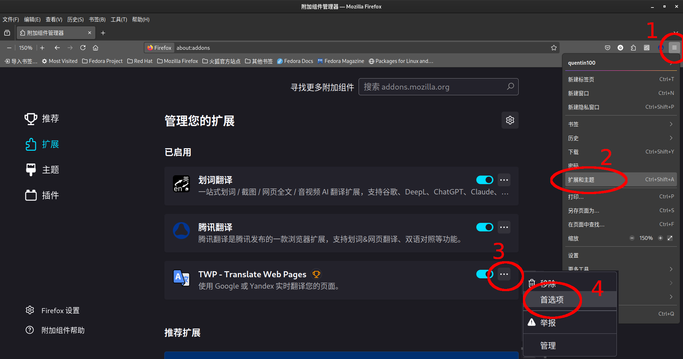Decrease zoom in the menu 缩放 row
The height and width of the screenshot is (359, 683).
pos(632,238)
